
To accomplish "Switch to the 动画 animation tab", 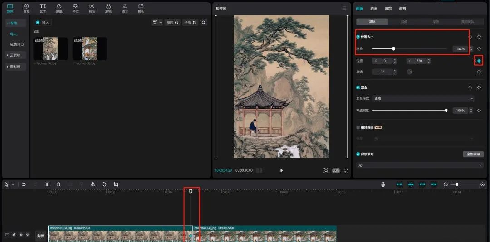I will coord(374,9).
